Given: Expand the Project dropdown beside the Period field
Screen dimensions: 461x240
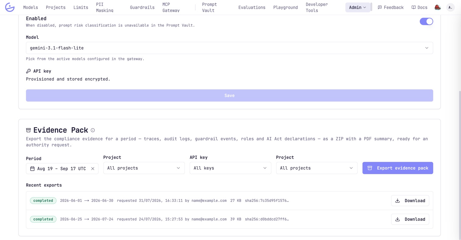Looking at the screenshot, I should coord(144,168).
